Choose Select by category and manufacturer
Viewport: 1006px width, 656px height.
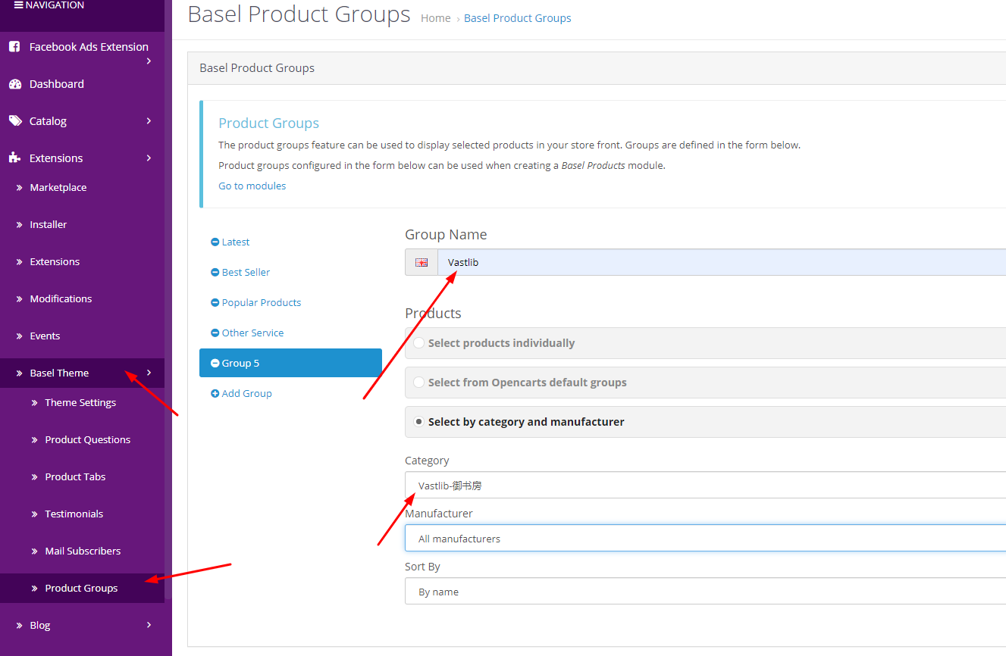click(x=418, y=422)
